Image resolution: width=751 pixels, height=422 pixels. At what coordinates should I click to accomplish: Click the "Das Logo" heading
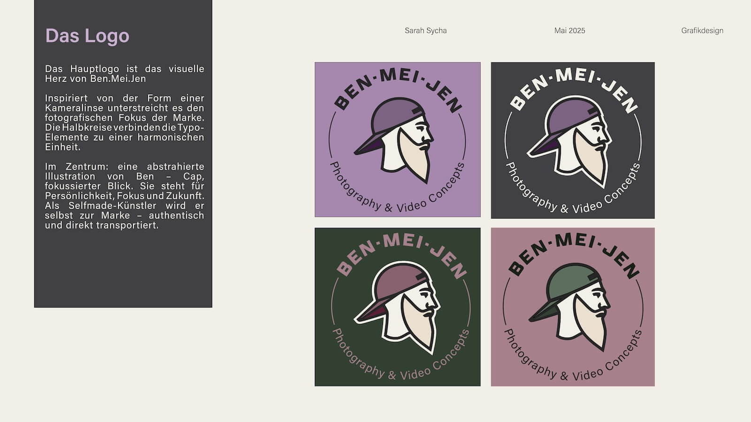pos(87,36)
